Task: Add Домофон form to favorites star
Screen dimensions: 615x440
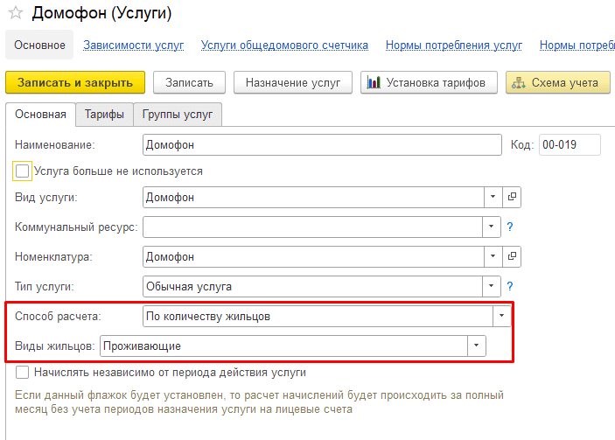Action: pos(16,13)
